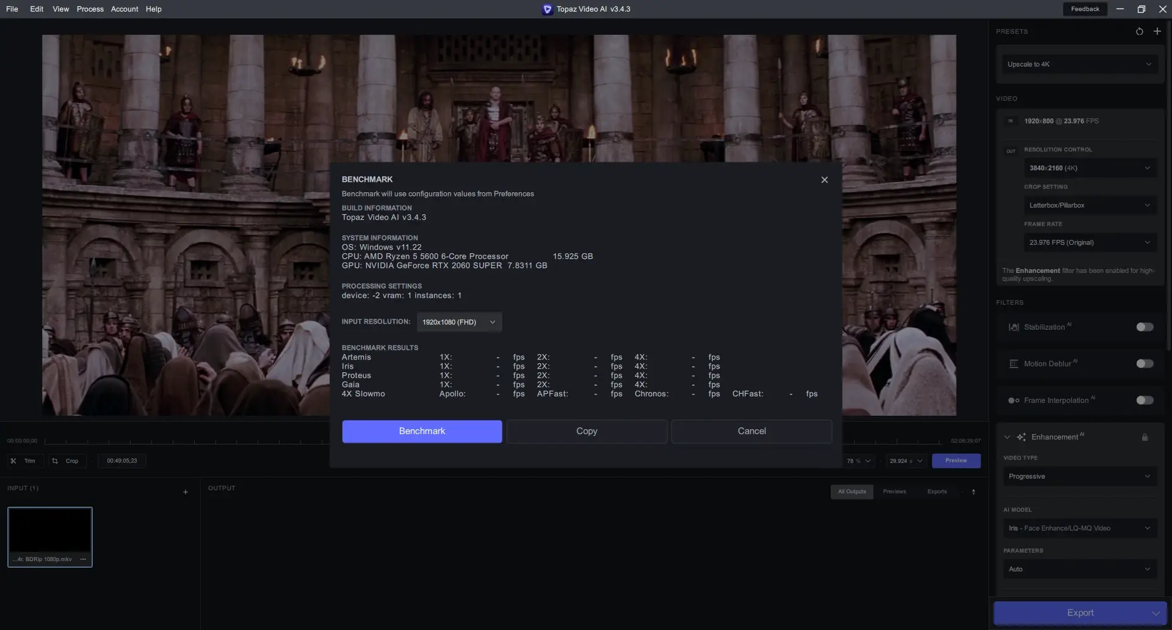This screenshot has width=1172, height=630.
Task: Toggle the Frame Interpolation filter switch
Action: click(x=1145, y=400)
